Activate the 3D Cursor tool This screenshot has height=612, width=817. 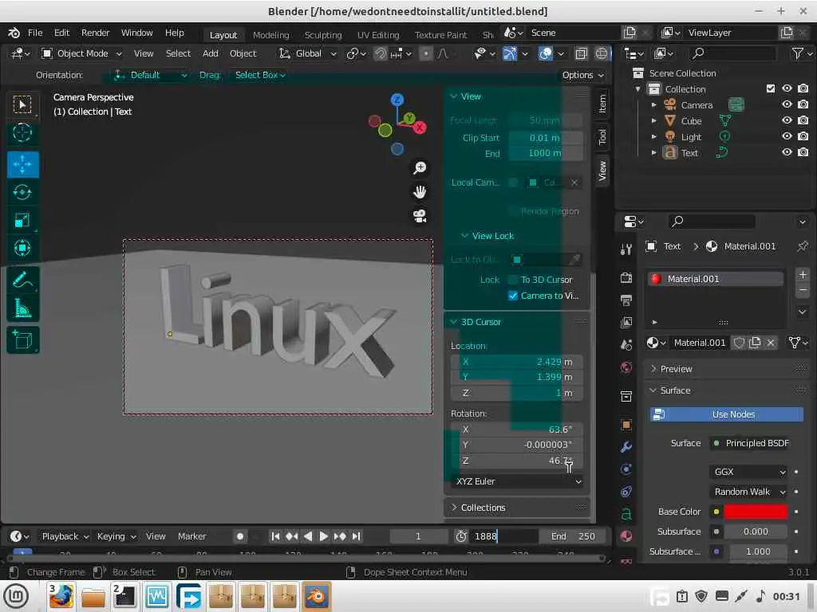[22, 133]
